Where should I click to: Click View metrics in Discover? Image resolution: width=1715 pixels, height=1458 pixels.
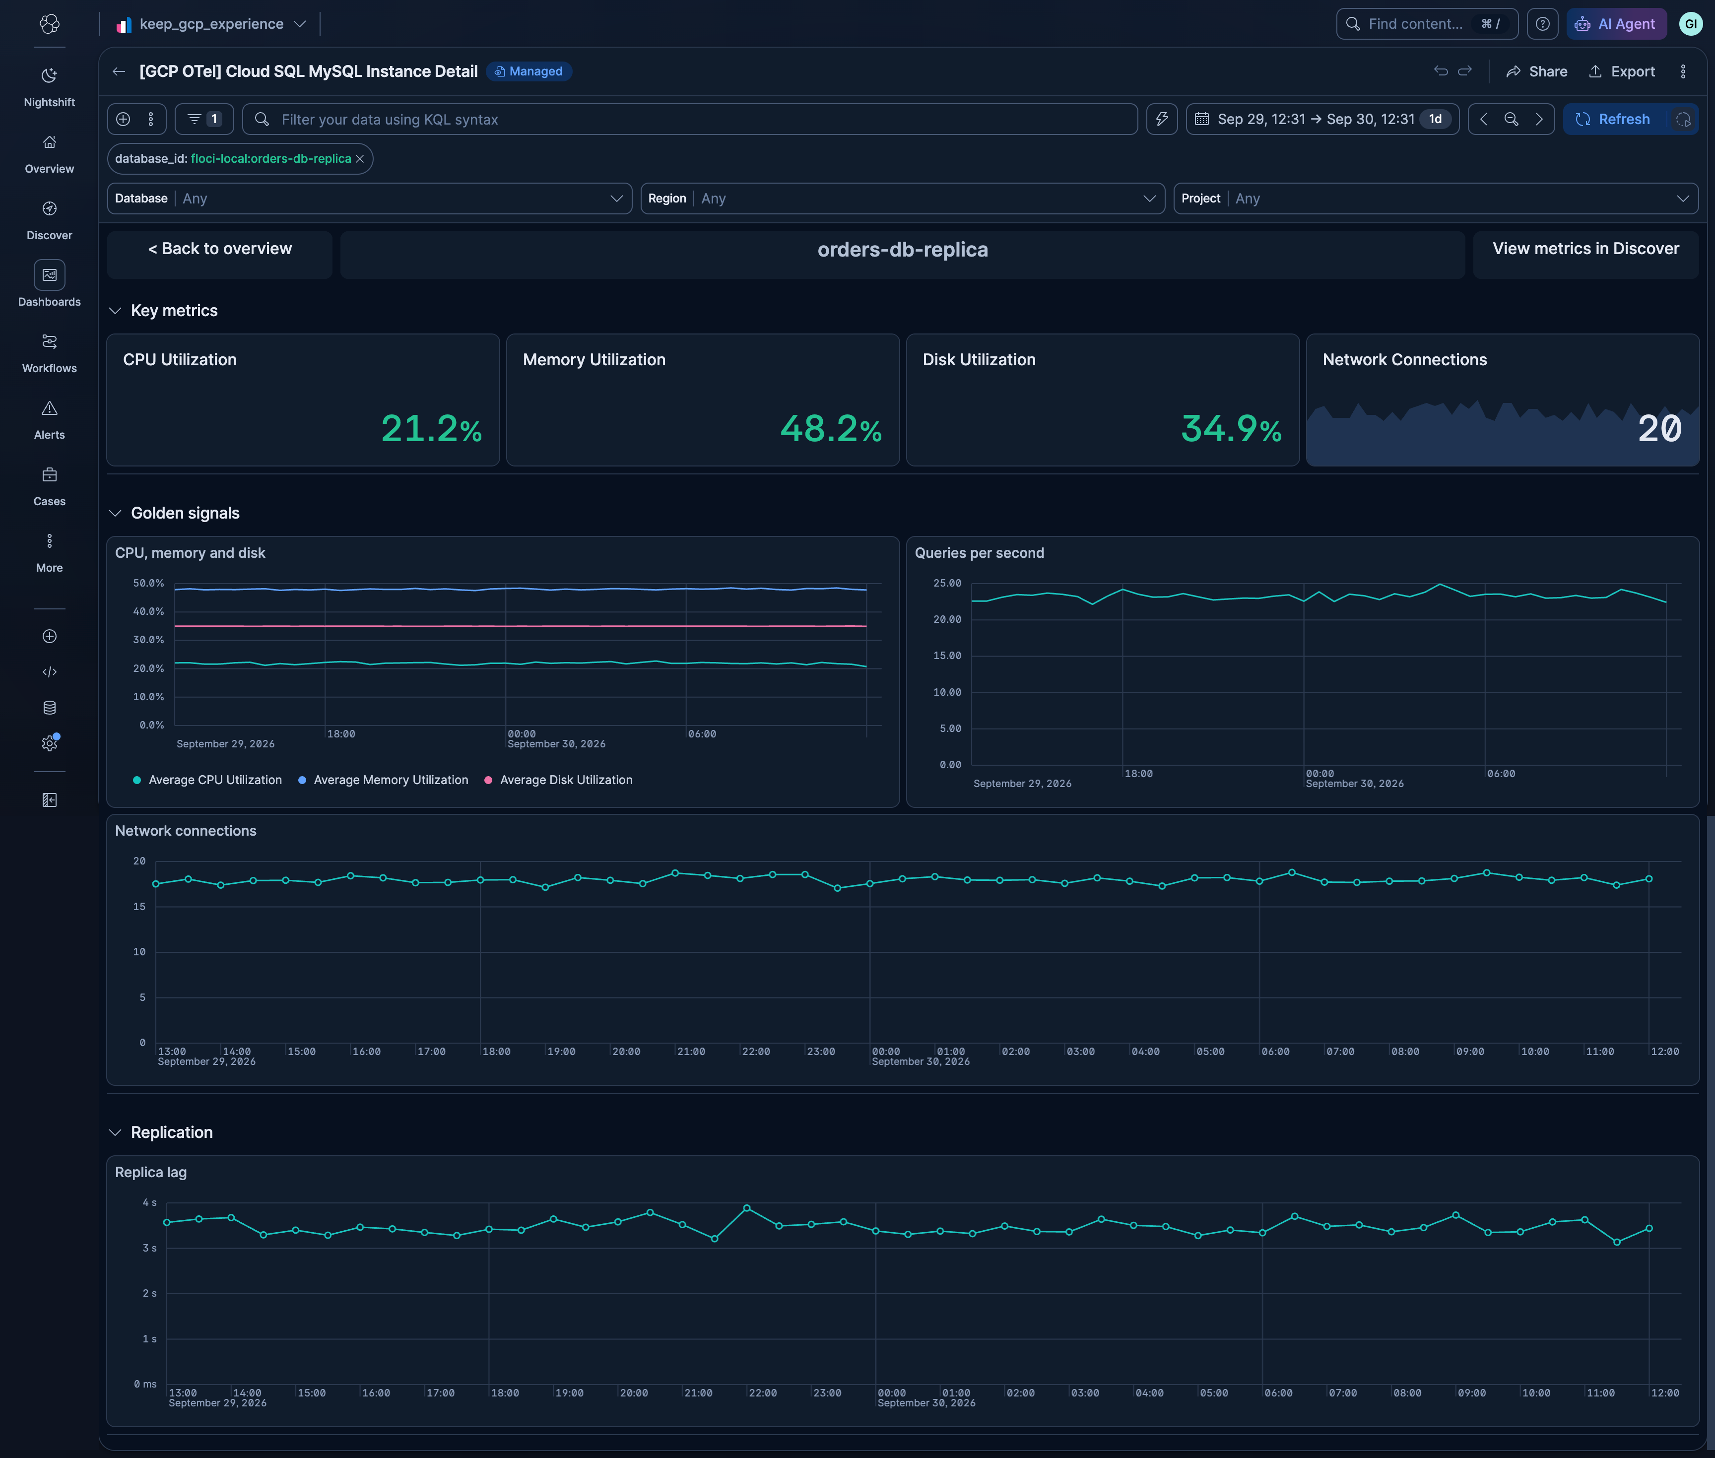1585,249
